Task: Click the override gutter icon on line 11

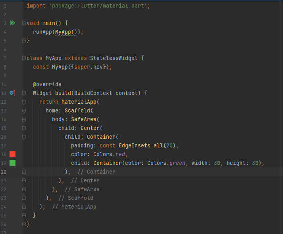Action: tap(12, 93)
